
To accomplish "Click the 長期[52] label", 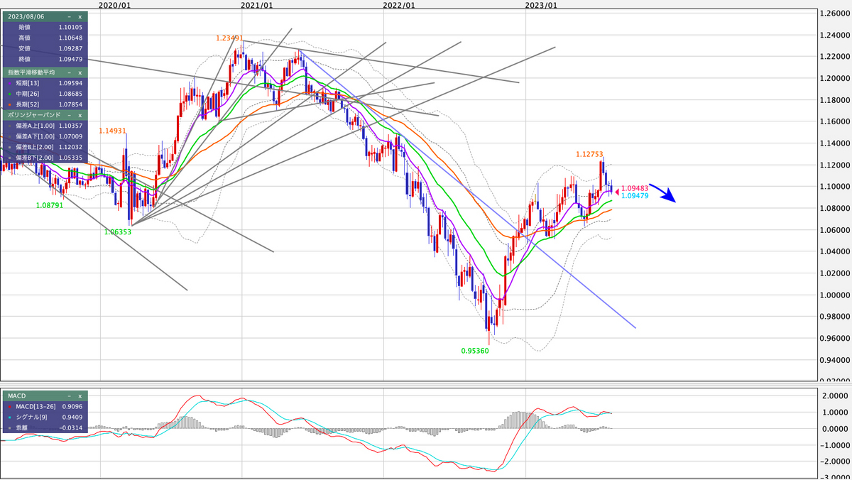I will click(28, 104).
